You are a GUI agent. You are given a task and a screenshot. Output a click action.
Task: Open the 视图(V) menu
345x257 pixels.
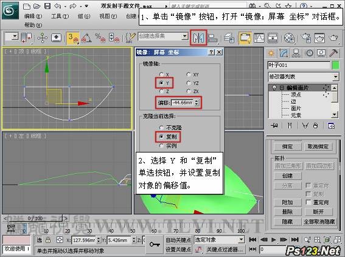108,16
